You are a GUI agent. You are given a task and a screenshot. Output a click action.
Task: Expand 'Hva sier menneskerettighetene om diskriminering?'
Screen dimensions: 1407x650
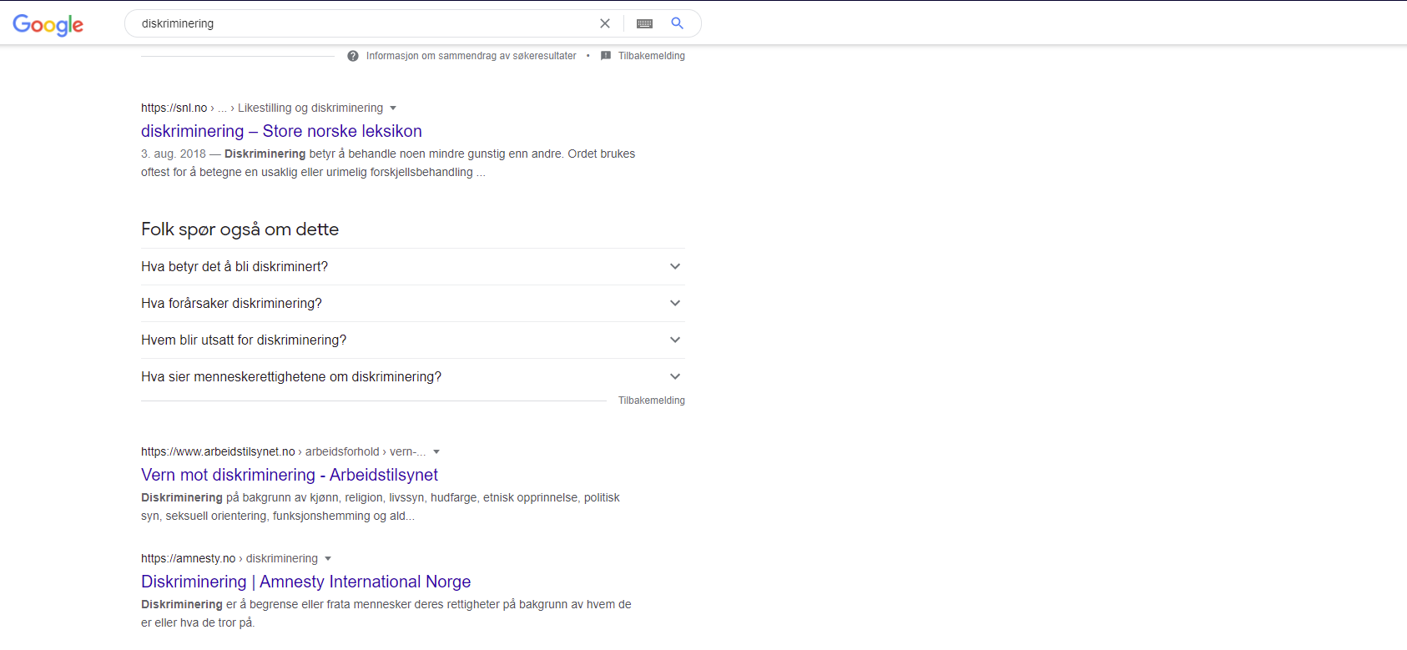tap(413, 376)
